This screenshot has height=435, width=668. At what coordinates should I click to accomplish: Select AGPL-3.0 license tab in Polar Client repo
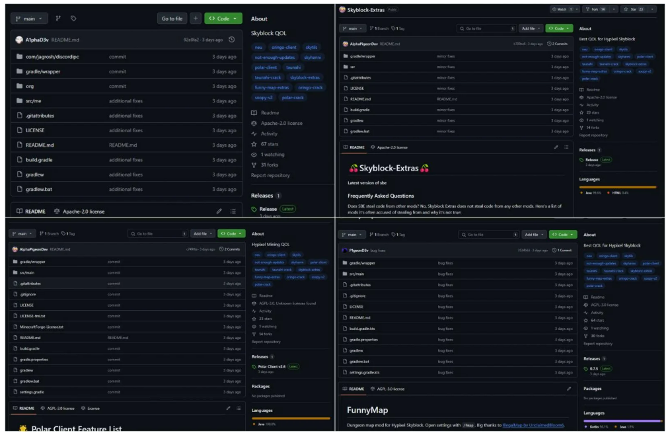[57, 408]
